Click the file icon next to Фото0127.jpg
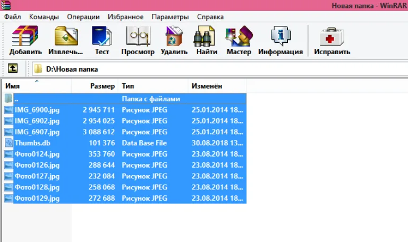 [x=8, y=176]
